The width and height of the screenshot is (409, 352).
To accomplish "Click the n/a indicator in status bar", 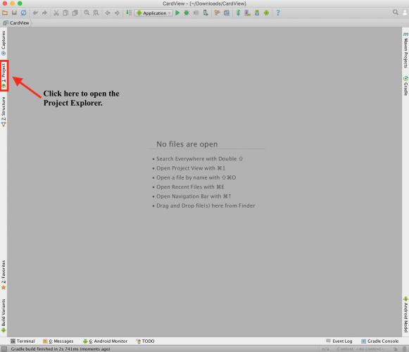I will tap(325, 349).
